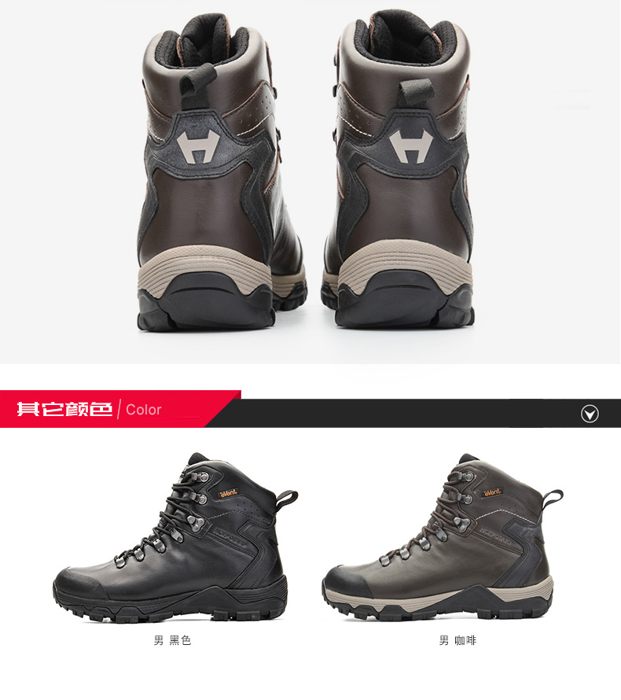Screen dimensions: 621x700
Task: Click the toe cap of the brown side-view boot
Action: coord(346,579)
